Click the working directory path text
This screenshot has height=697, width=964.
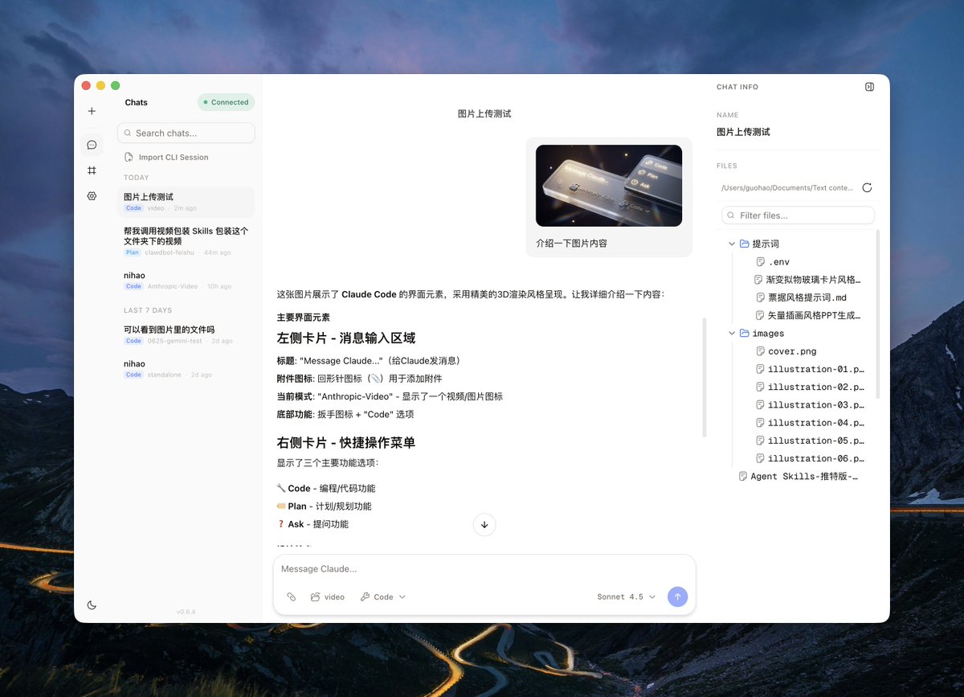787,188
